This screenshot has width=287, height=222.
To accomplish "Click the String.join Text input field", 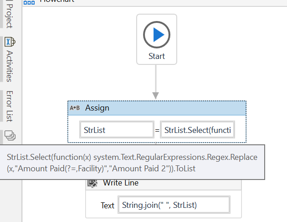I will (173, 205).
